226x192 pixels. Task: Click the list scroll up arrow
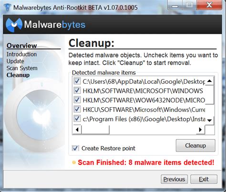[x=209, y=81]
